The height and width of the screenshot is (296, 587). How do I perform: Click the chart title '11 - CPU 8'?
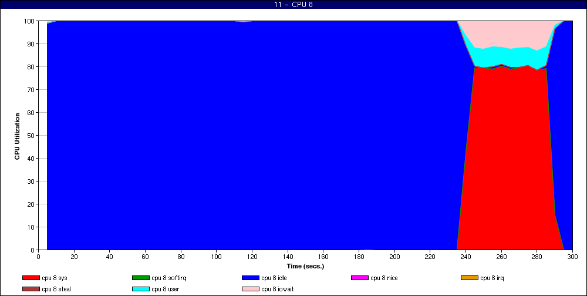pos(293,5)
